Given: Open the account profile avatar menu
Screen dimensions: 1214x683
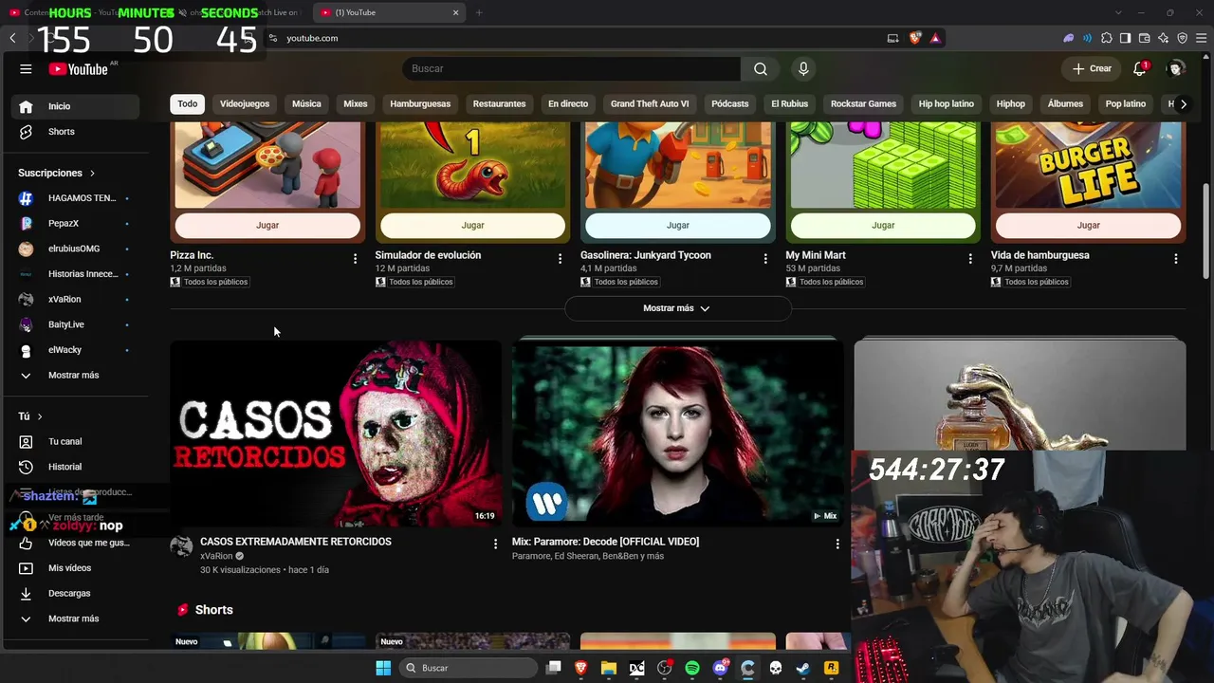Looking at the screenshot, I should [x=1176, y=68].
